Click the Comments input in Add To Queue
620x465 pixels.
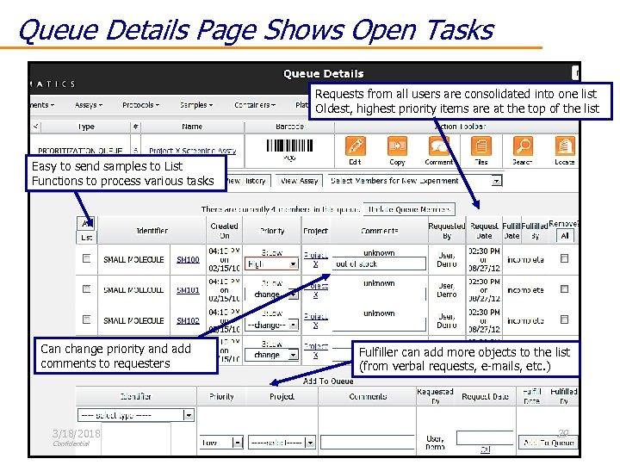[x=368, y=443]
